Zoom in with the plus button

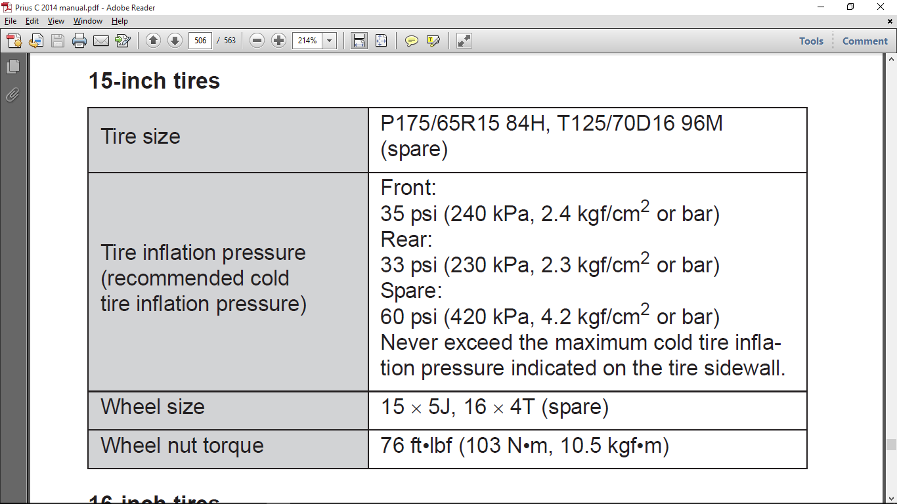(x=279, y=41)
